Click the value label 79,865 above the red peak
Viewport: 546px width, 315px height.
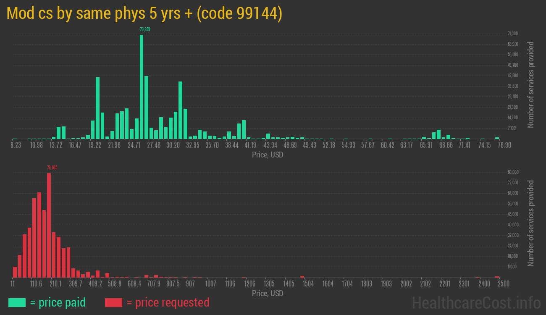click(x=52, y=167)
